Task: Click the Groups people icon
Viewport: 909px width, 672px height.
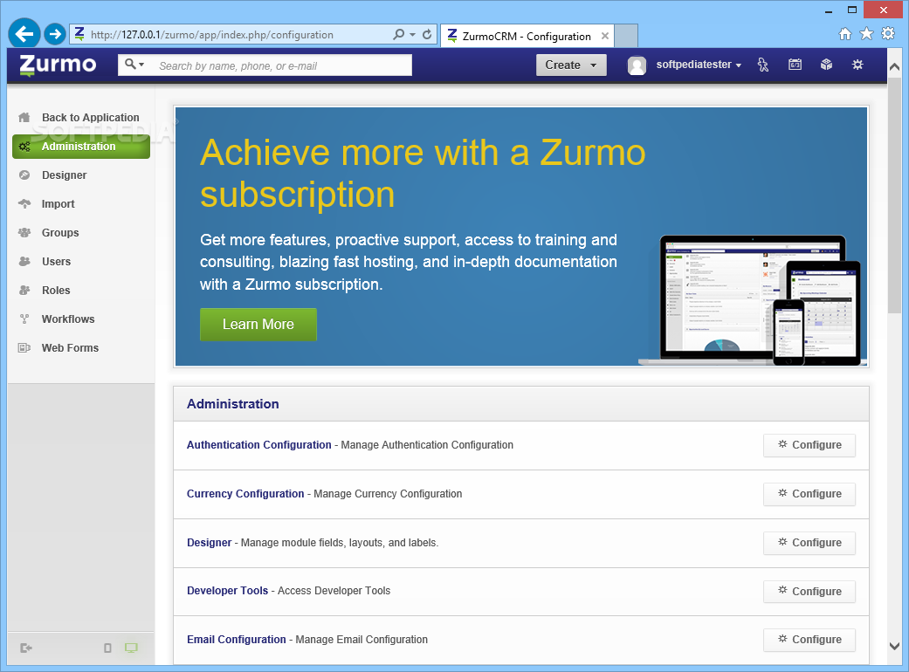Action: (x=24, y=232)
